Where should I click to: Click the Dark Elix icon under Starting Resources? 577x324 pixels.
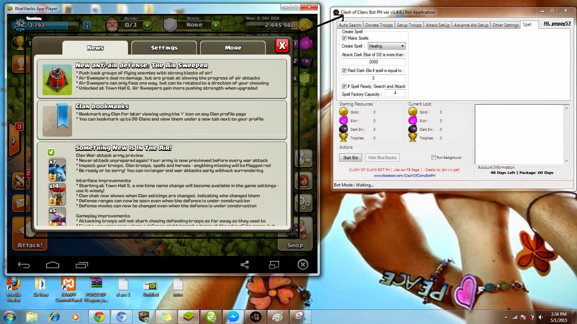(x=344, y=129)
